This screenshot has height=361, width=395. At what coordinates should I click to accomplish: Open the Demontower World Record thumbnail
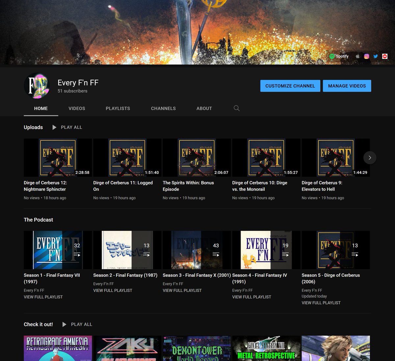pos(197,348)
